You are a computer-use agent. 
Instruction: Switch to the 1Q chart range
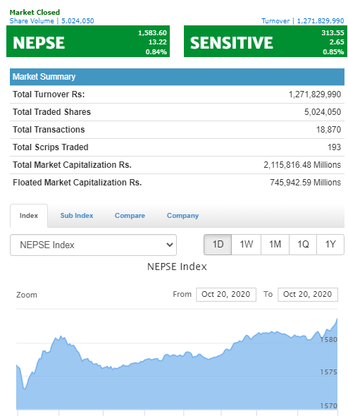(x=303, y=245)
